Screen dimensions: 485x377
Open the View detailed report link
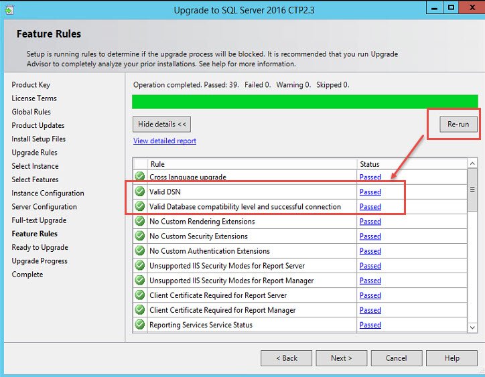[x=165, y=141]
